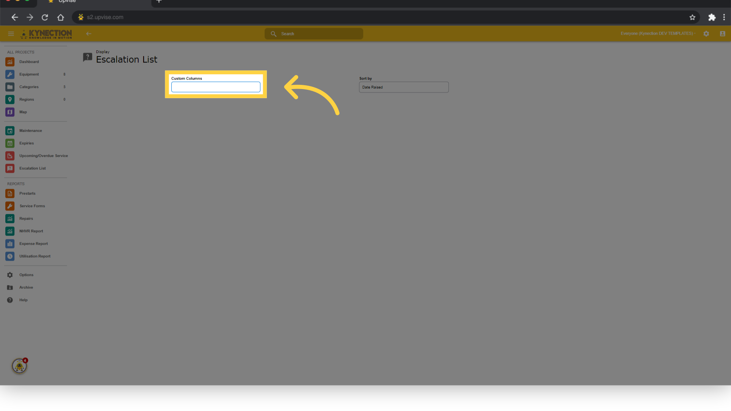Select Escalation List in the sidebar

click(x=32, y=168)
